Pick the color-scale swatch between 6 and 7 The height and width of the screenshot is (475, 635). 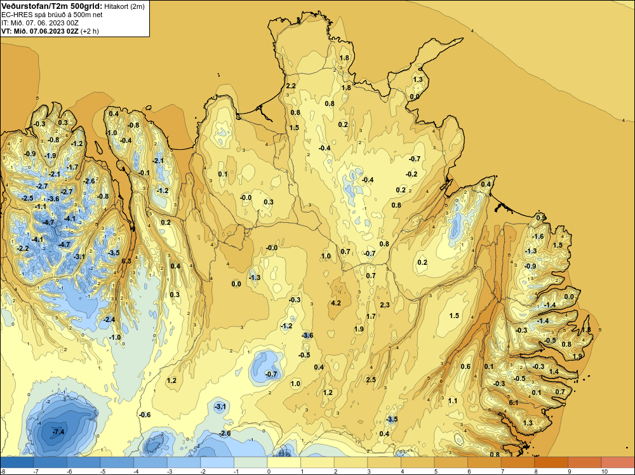coord(485,462)
